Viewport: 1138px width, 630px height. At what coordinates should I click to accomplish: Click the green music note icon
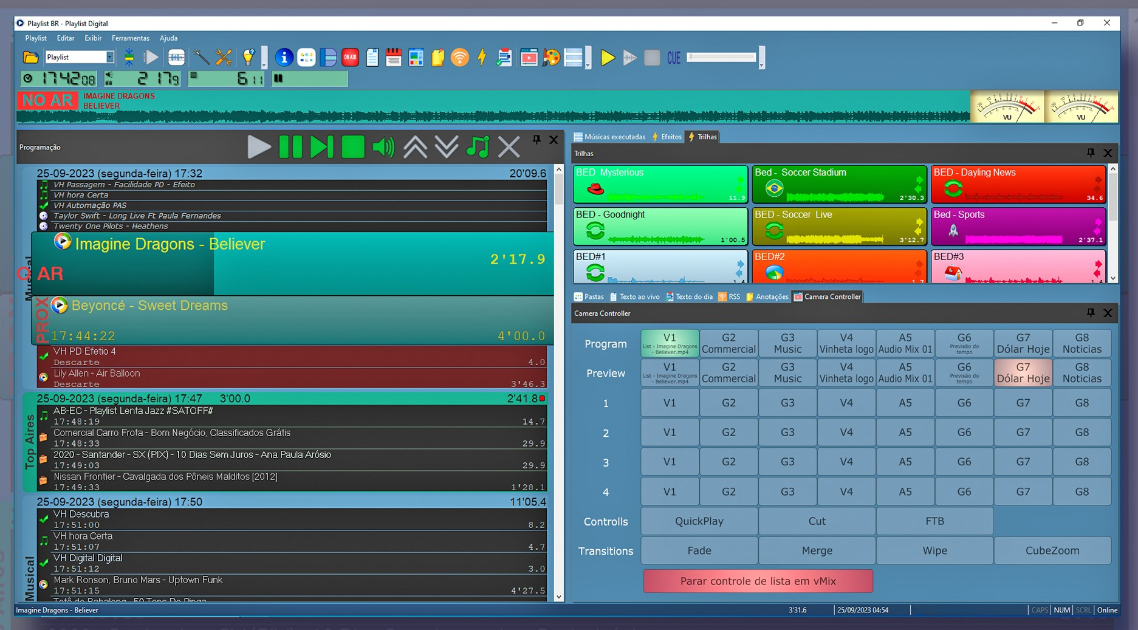pos(478,147)
